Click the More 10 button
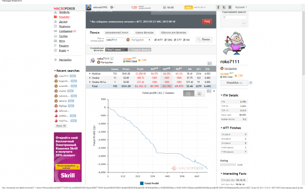 point(61,126)
